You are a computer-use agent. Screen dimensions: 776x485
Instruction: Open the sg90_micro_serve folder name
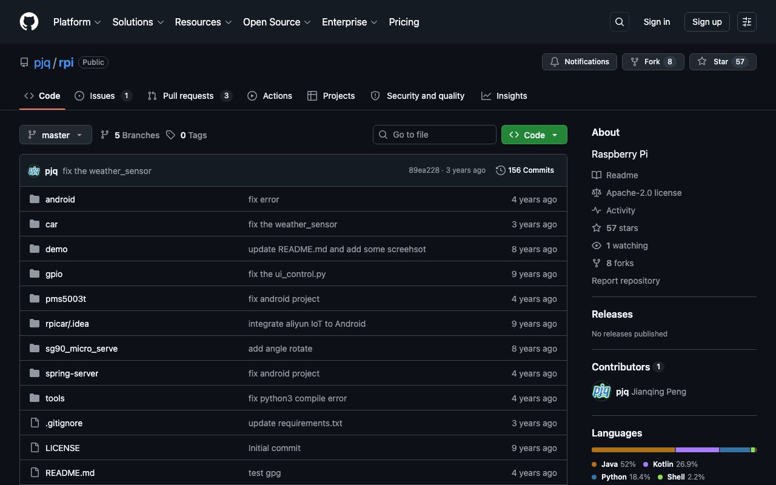tap(82, 349)
